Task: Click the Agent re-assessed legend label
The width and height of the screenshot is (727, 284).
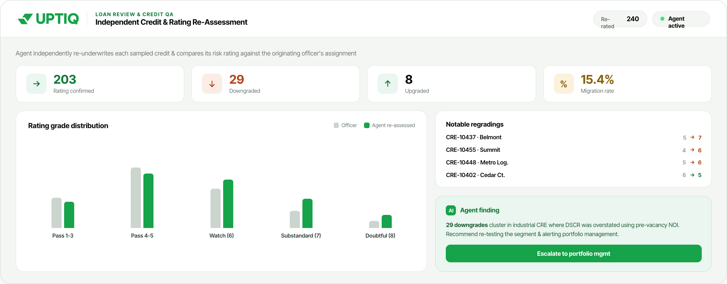Action: 393,126
